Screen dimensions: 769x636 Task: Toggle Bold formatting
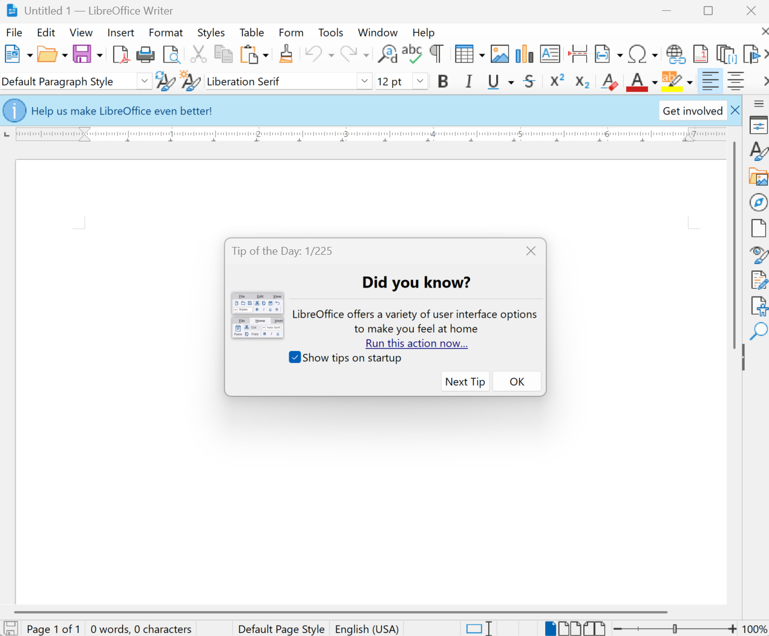tap(443, 82)
